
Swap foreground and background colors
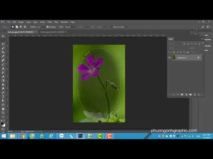tap(4, 121)
